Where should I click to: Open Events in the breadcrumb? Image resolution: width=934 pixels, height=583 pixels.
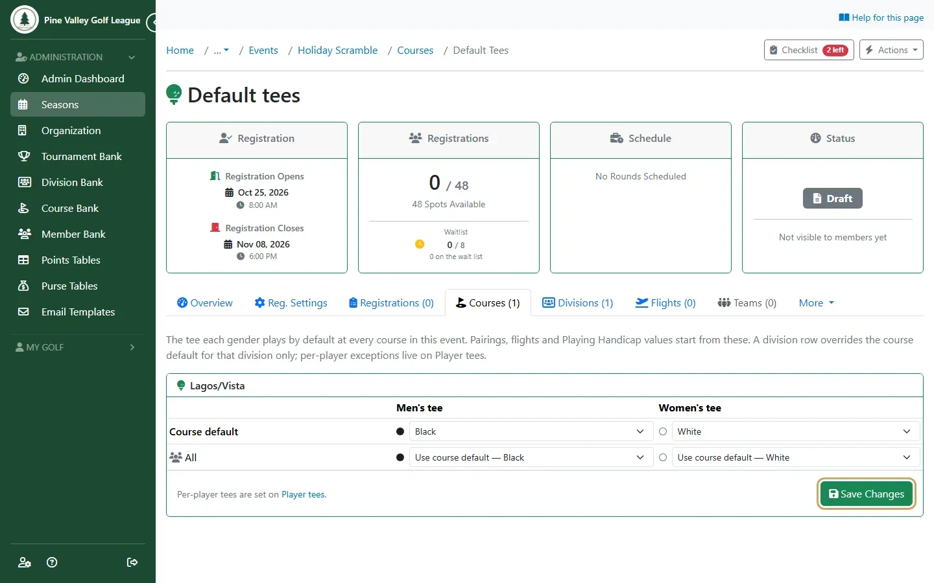(x=263, y=51)
